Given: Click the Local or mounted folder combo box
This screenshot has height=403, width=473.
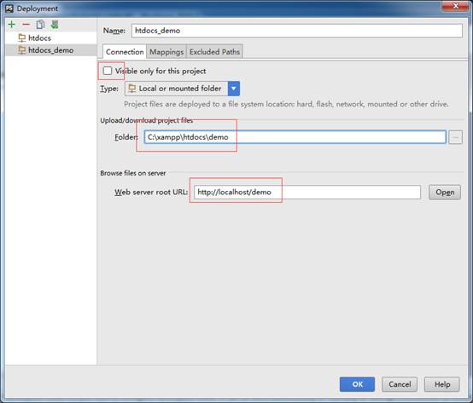Looking at the screenshot, I should 182,89.
